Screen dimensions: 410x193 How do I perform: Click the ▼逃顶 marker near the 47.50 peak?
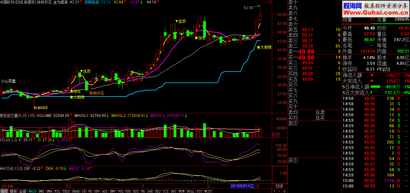[180, 21]
